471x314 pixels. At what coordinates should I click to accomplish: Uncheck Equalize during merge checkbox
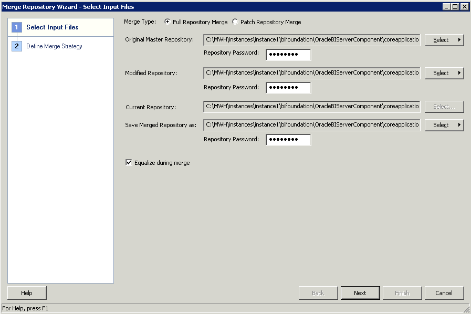click(129, 163)
